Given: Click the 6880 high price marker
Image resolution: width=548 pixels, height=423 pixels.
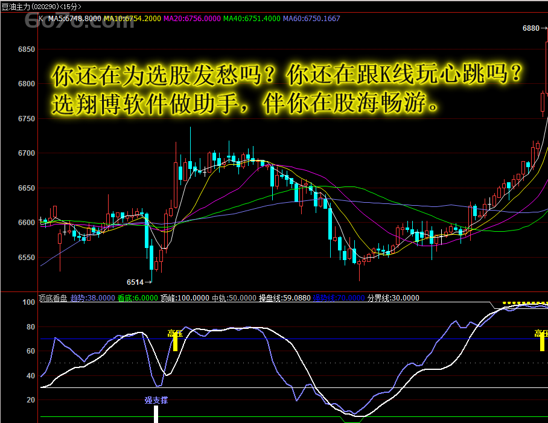Looking at the screenshot, I should pyautogui.click(x=534, y=28).
